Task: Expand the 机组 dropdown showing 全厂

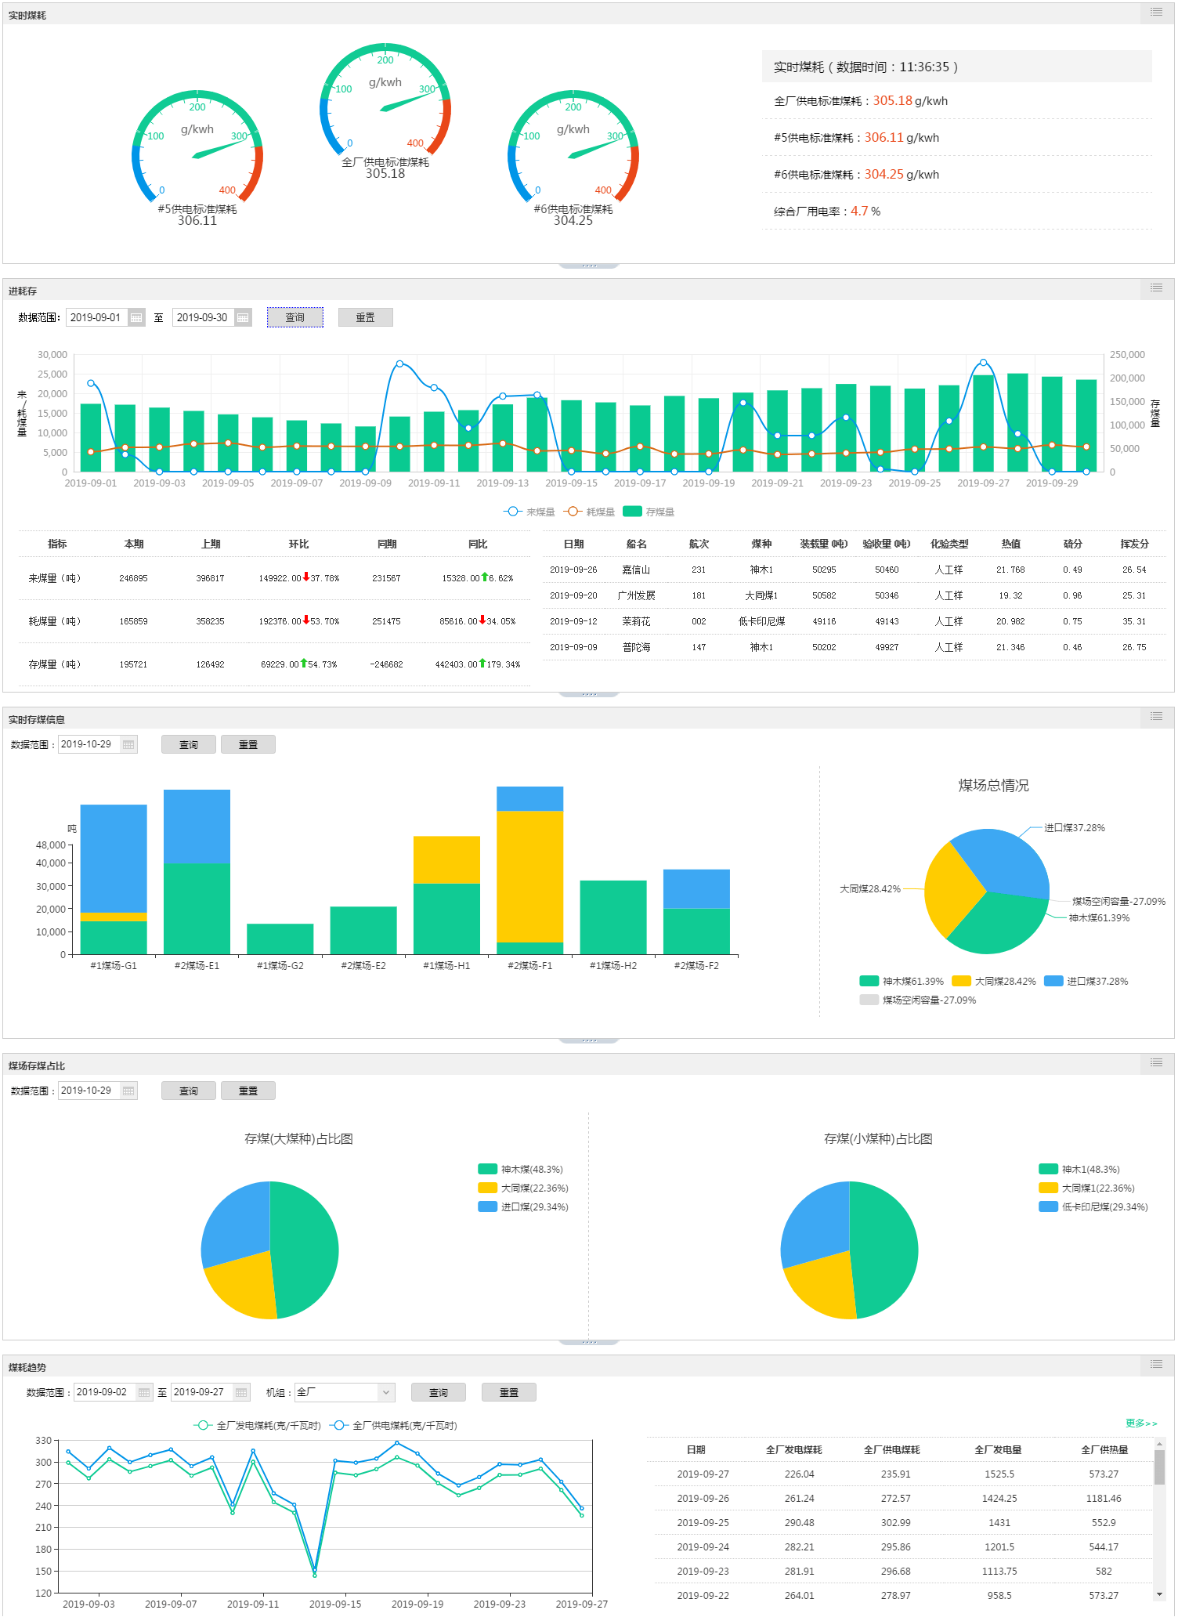Action: pos(385,1393)
